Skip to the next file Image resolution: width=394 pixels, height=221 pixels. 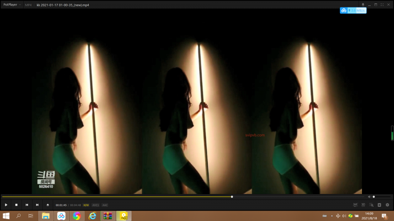pyautogui.click(x=37, y=205)
